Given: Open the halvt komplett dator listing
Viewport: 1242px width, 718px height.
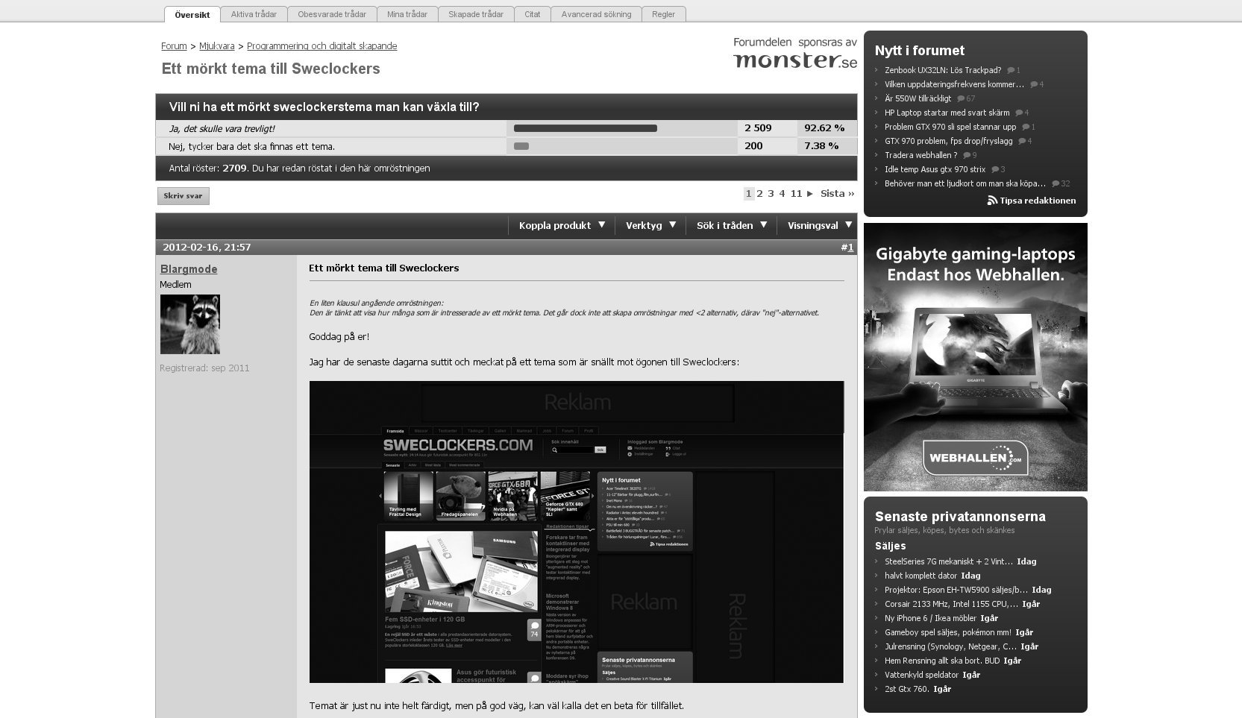Looking at the screenshot, I should point(921,576).
